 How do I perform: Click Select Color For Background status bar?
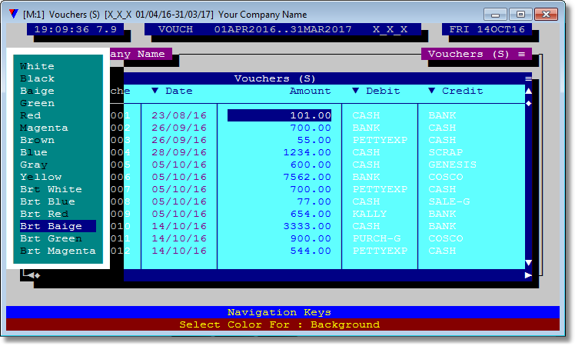(x=283, y=324)
